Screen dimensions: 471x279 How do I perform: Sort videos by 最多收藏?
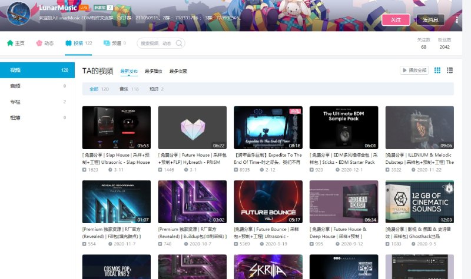(178, 71)
